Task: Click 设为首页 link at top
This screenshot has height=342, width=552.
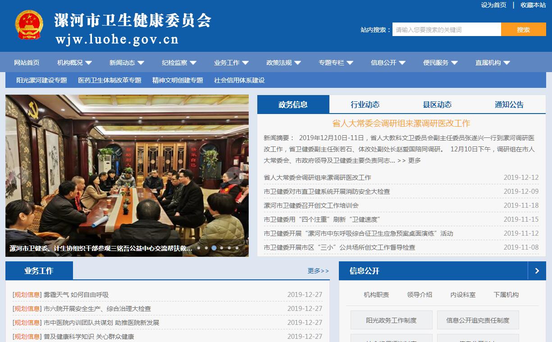Action: (x=493, y=5)
